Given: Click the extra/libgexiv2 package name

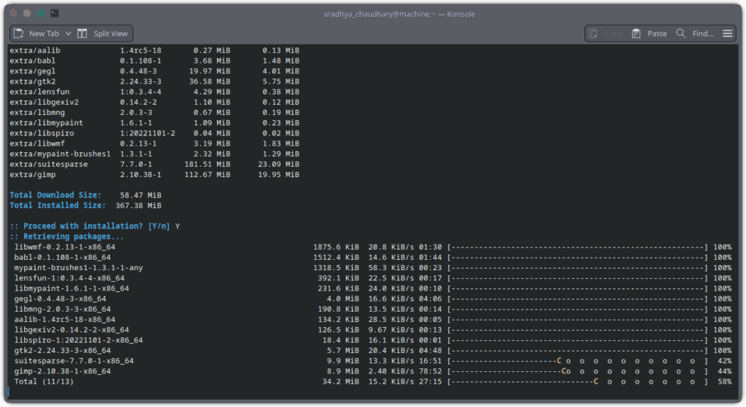Looking at the screenshot, I should (x=44, y=102).
